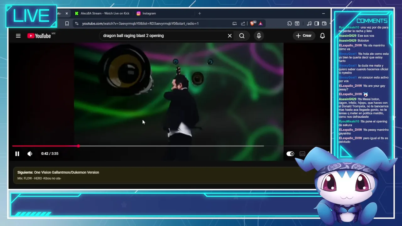Start voice search with the microphone icon
This screenshot has width=402, height=226.
coord(259,36)
